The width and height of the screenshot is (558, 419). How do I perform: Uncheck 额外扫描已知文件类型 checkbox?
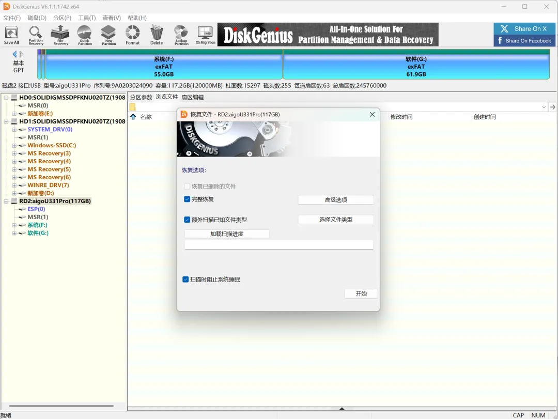tap(187, 220)
